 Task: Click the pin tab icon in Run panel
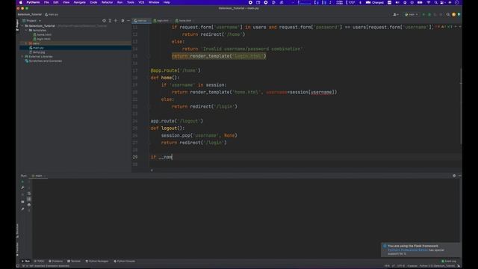pos(22,209)
